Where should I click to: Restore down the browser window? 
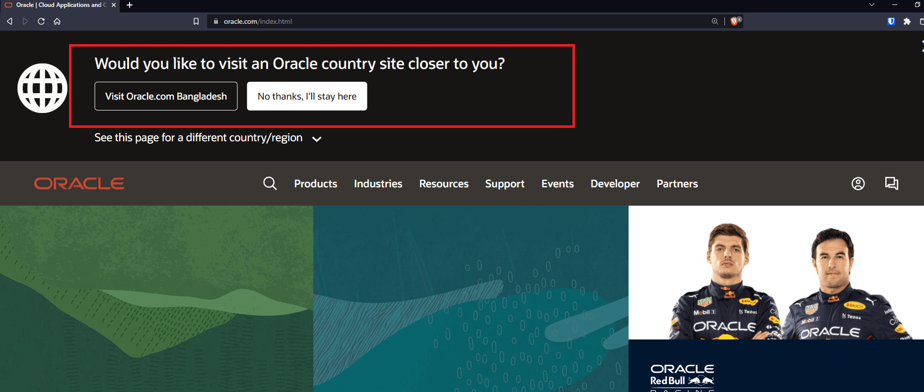tap(918, 4)
